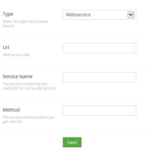This screenshot has width=148, height=161.
Task: Open the Type dropdown arrow
Action: [x=131, y=15]
